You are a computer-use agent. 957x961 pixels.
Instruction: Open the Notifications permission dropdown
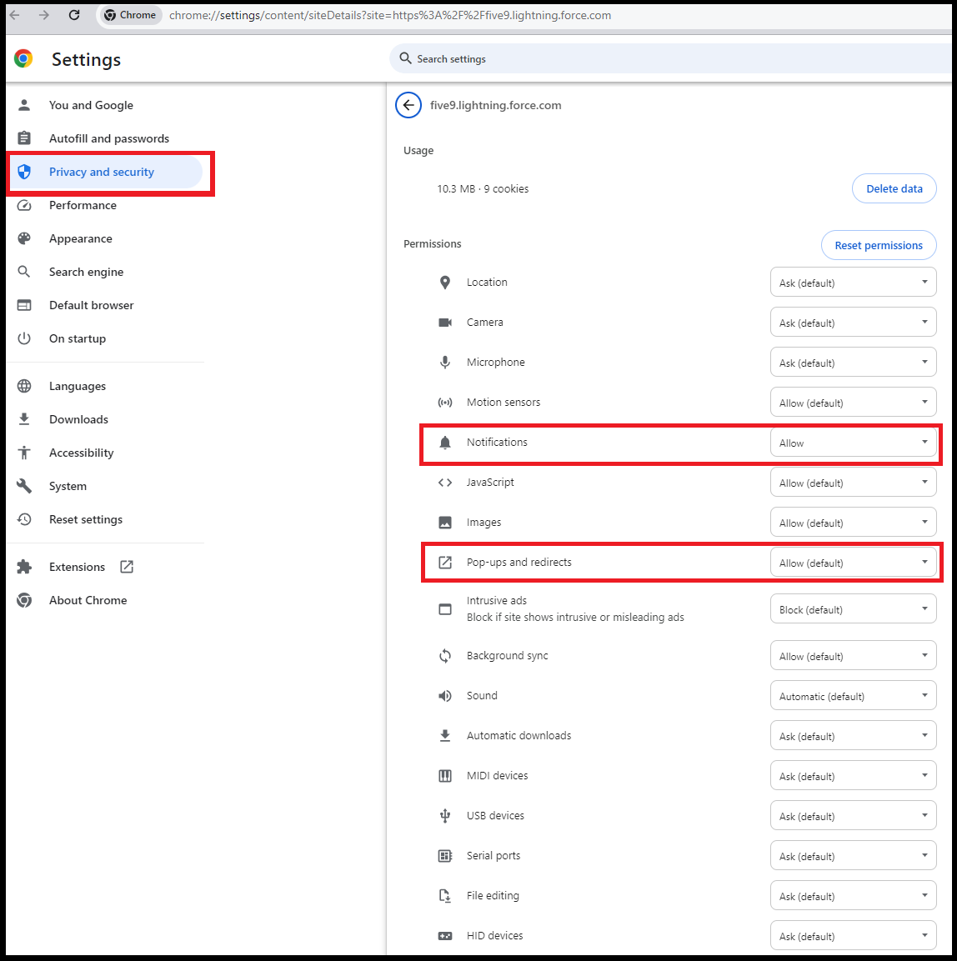(x=852, y=443)
